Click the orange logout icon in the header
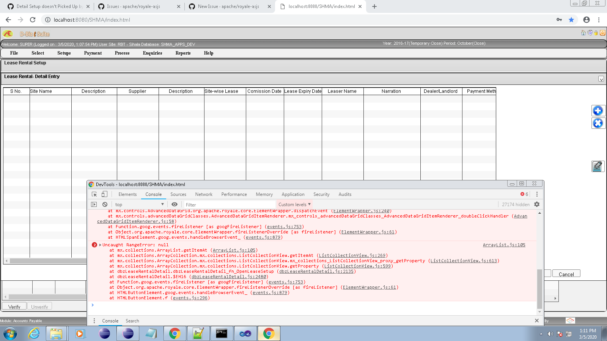The image size is (607, 341). [602, 33]
